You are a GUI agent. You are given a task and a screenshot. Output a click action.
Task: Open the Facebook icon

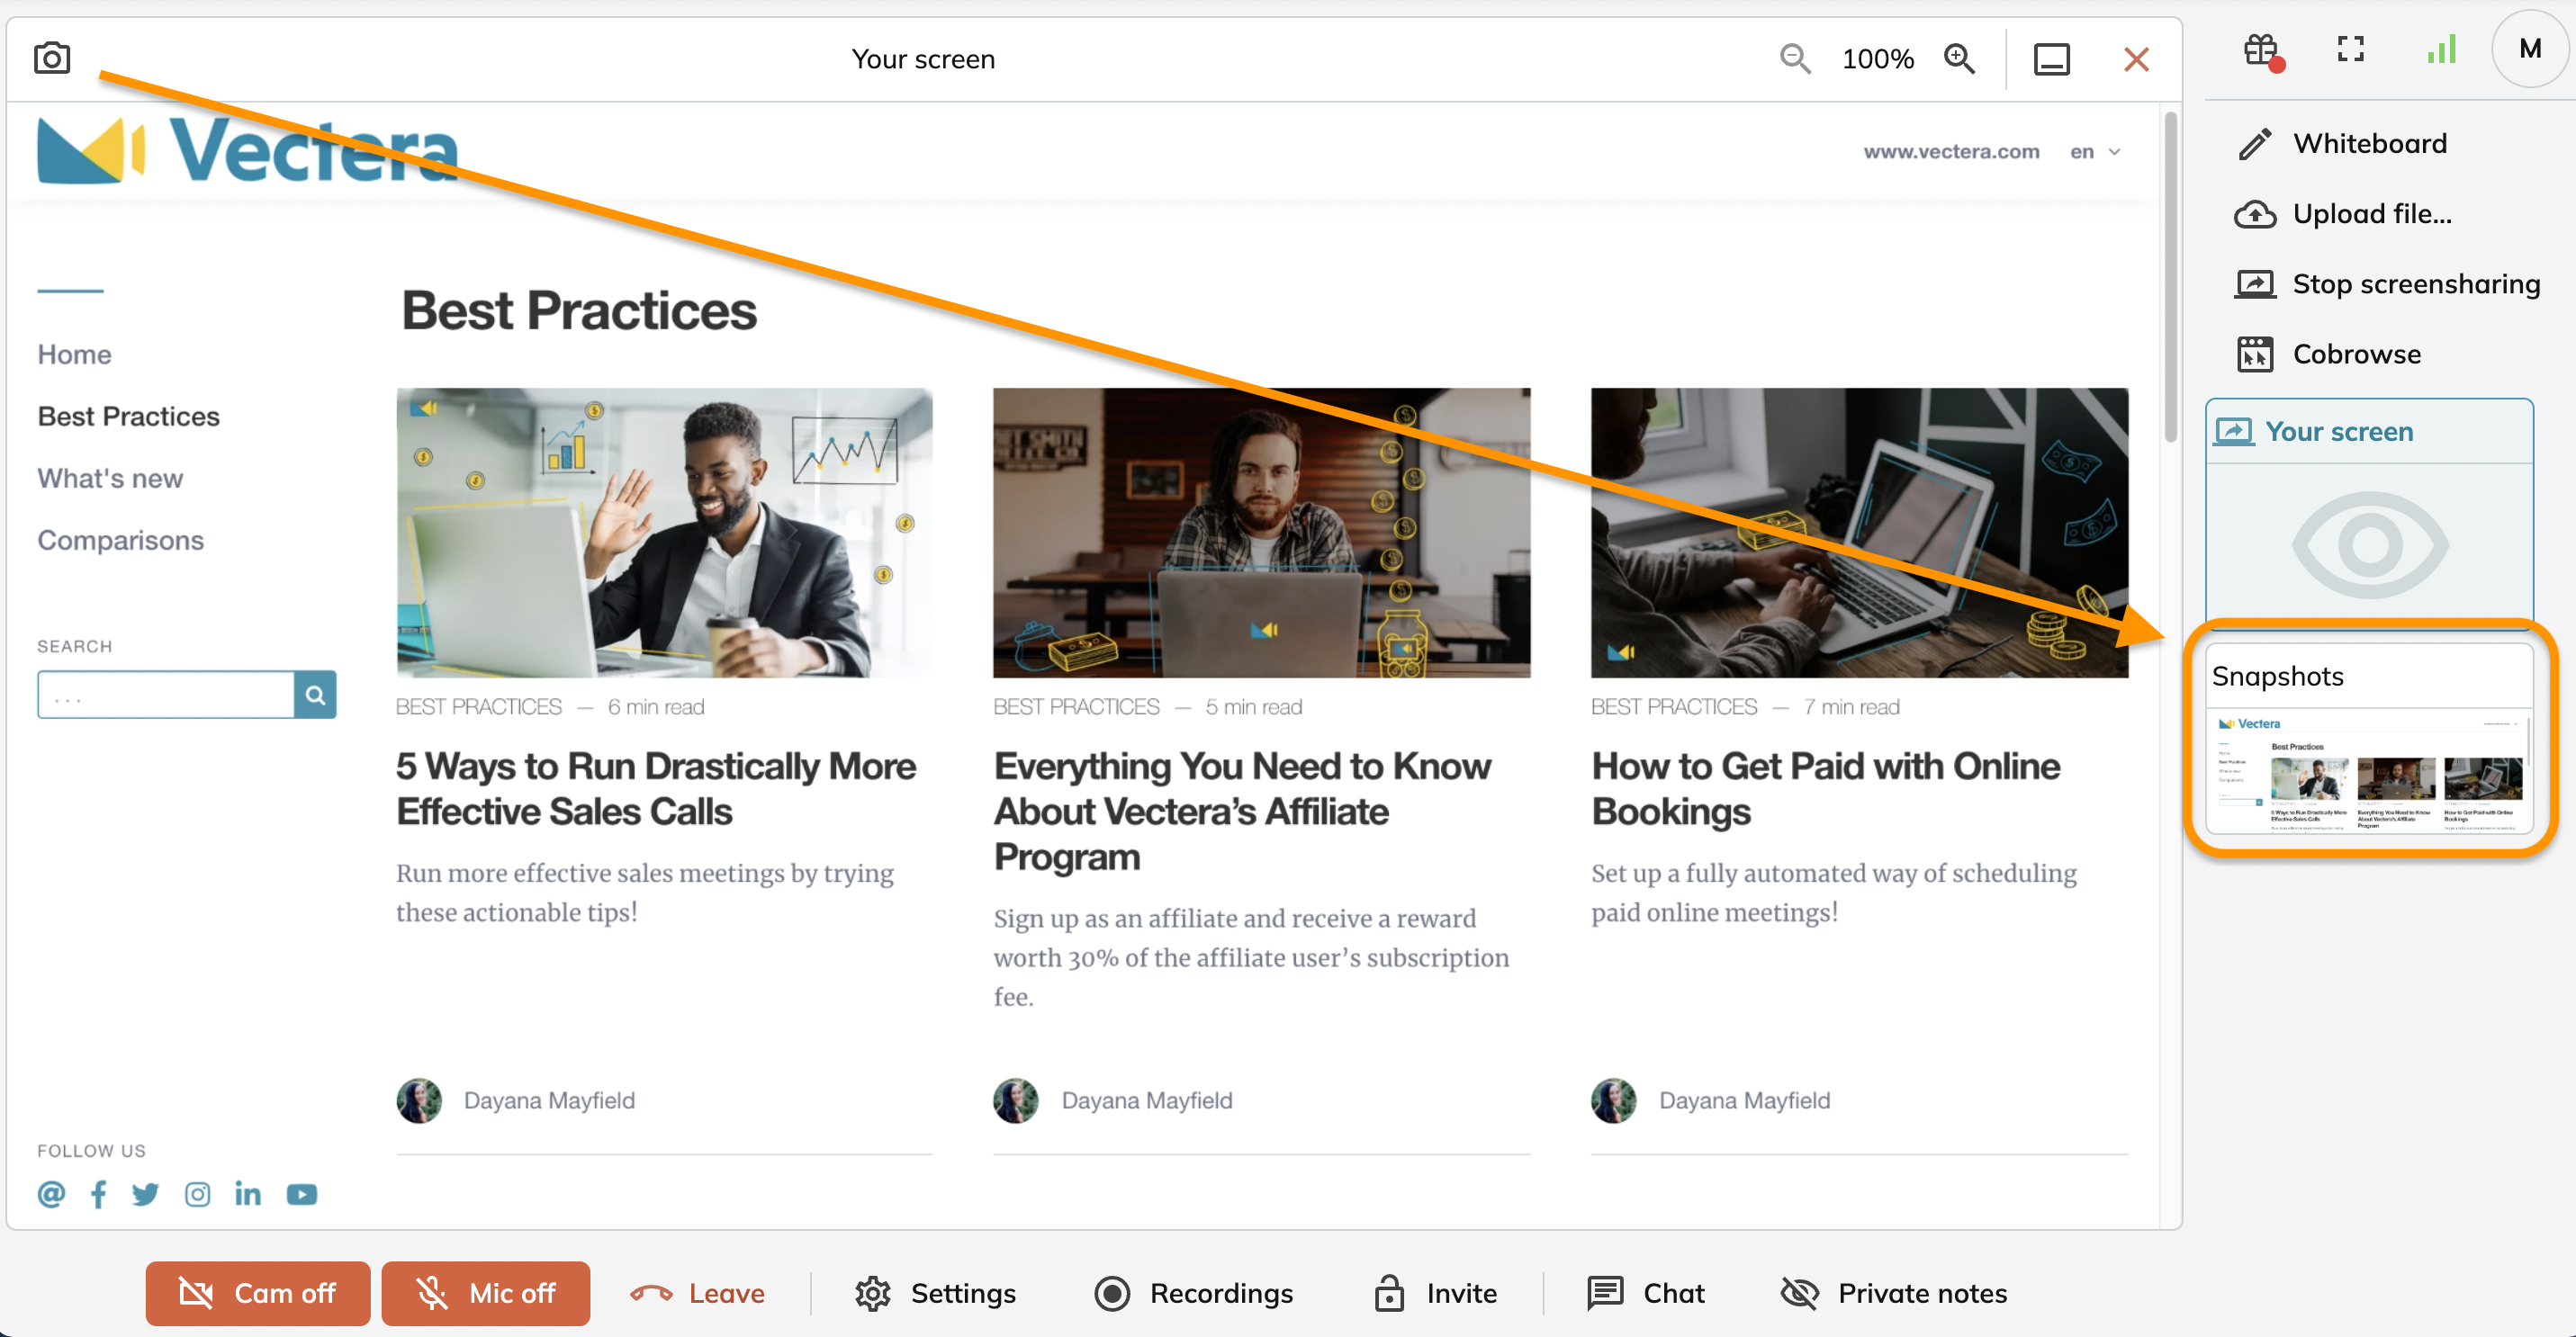[98, 1194]
